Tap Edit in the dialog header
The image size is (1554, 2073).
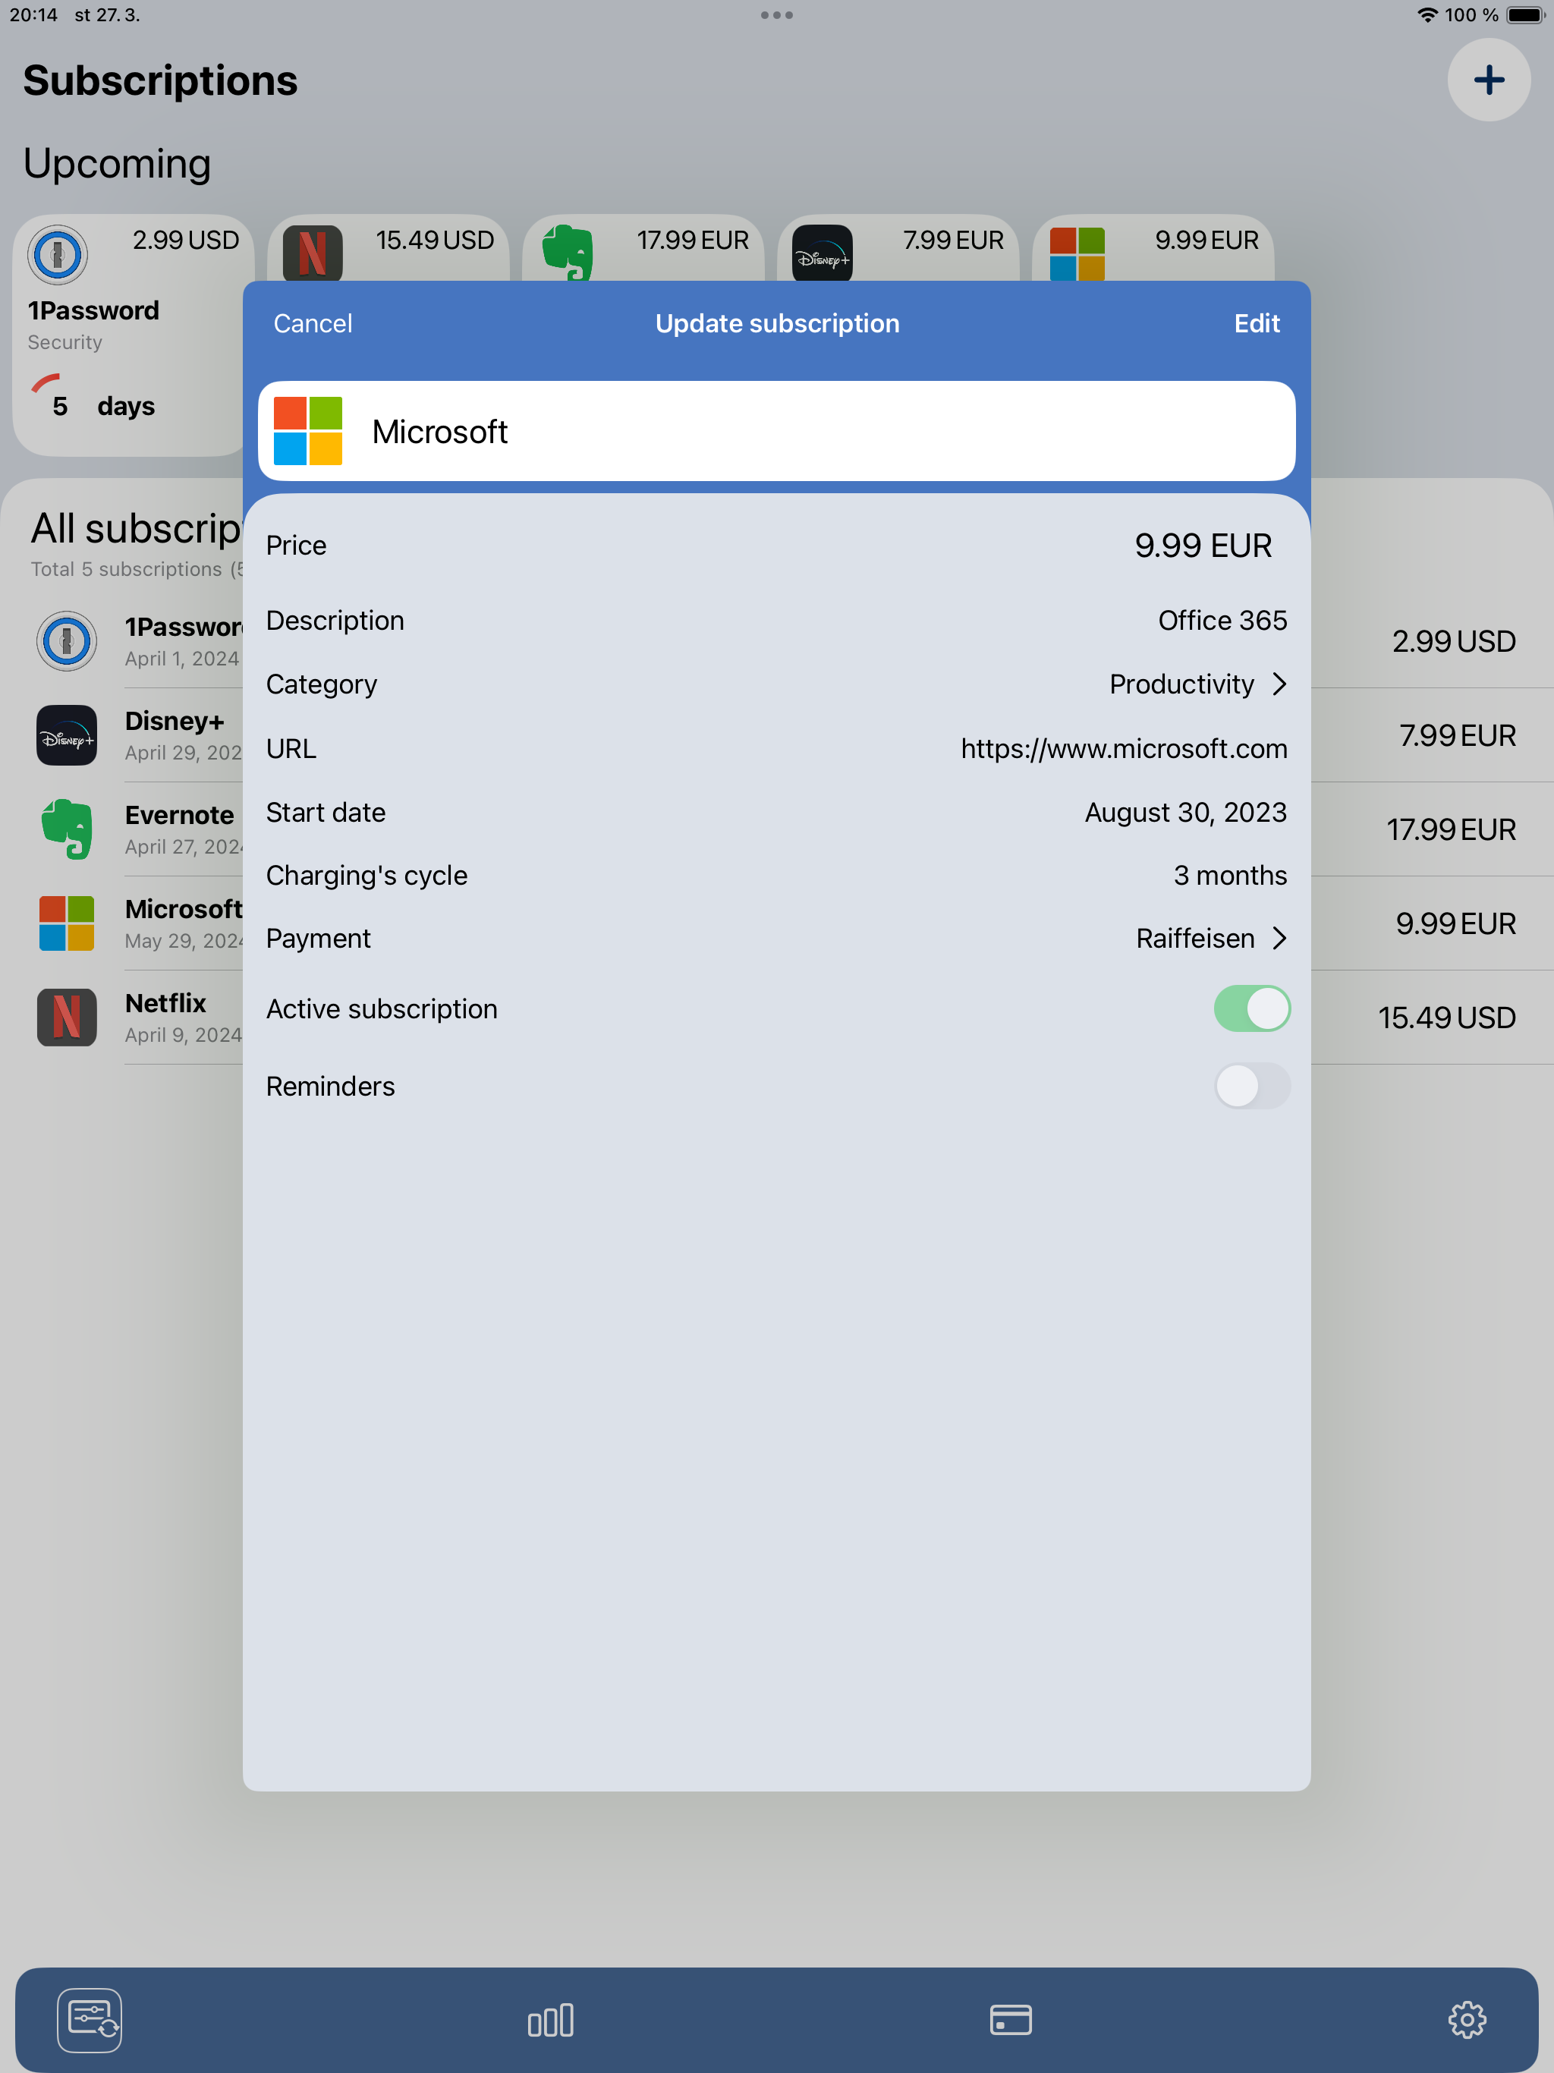click(x=1256, y=323)
